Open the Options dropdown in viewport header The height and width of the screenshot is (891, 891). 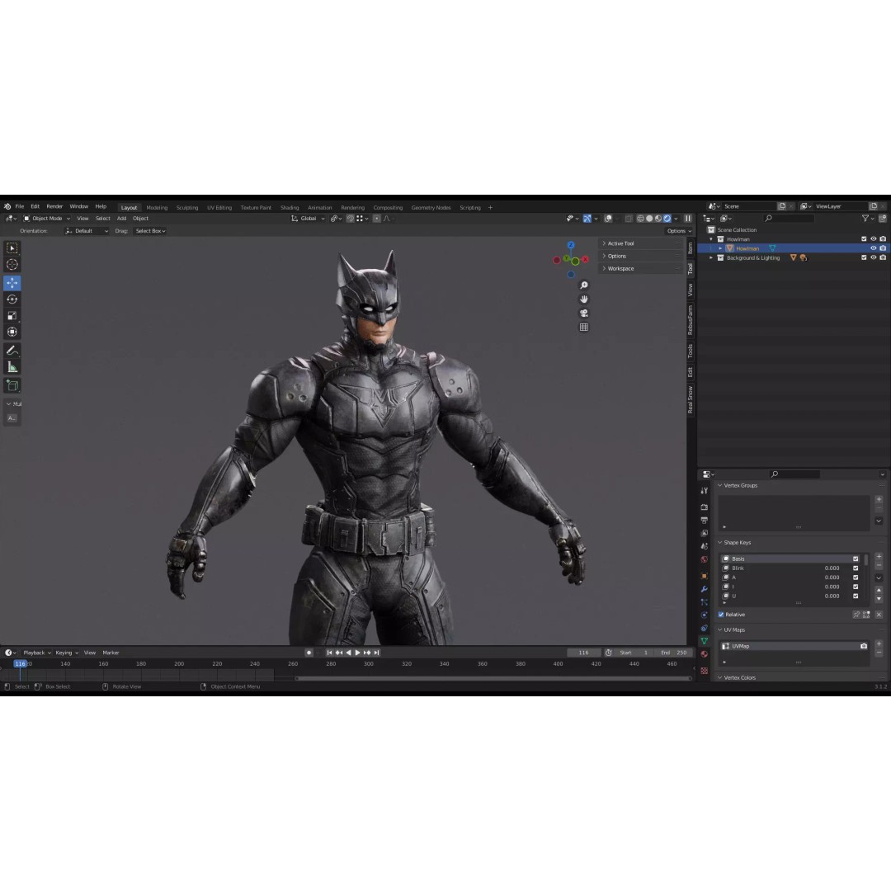tap(678, 231)
